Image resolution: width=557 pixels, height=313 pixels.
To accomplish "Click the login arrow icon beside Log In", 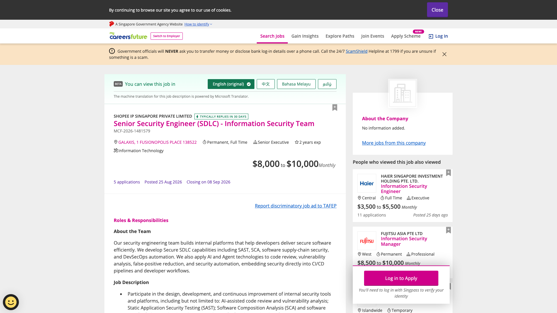I will (x=431, y=36).
